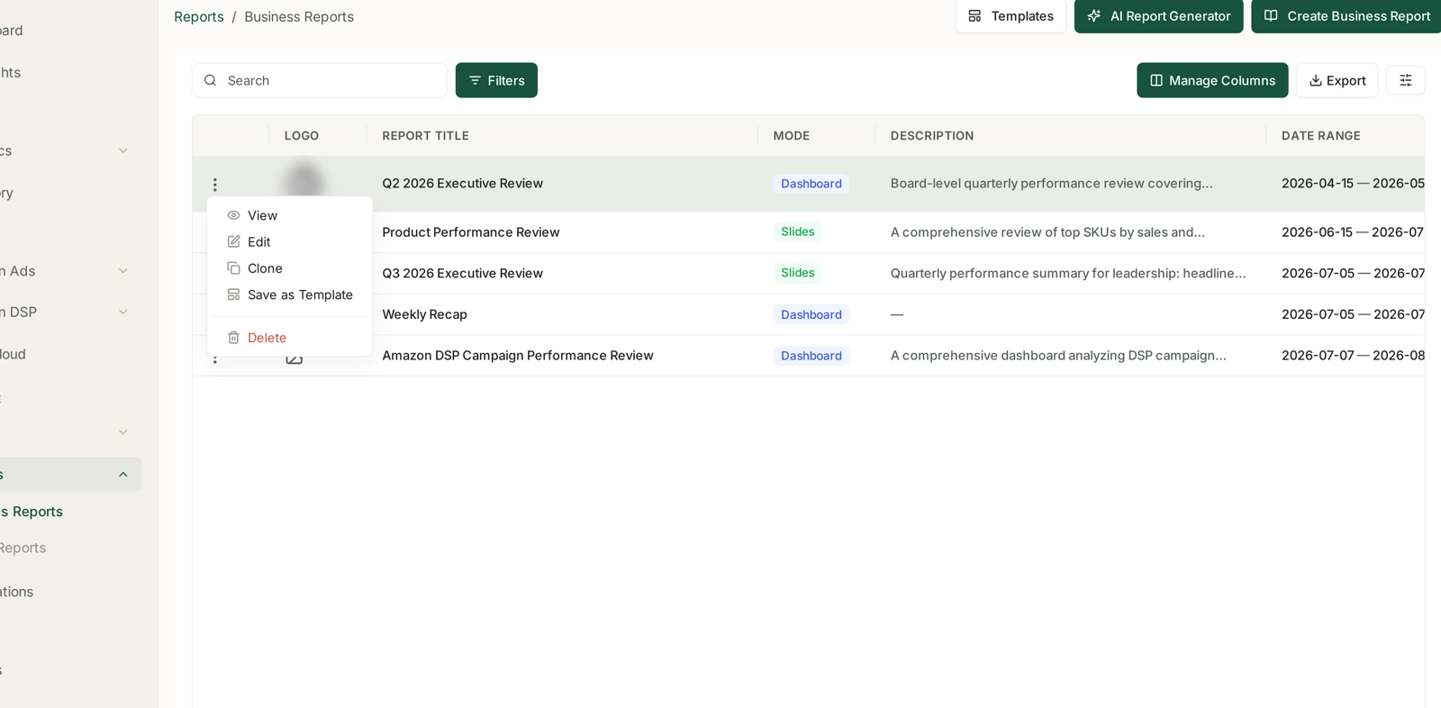The image size is (1441, 708).
Task: Click the Filters button
Action: click(496, 80)
